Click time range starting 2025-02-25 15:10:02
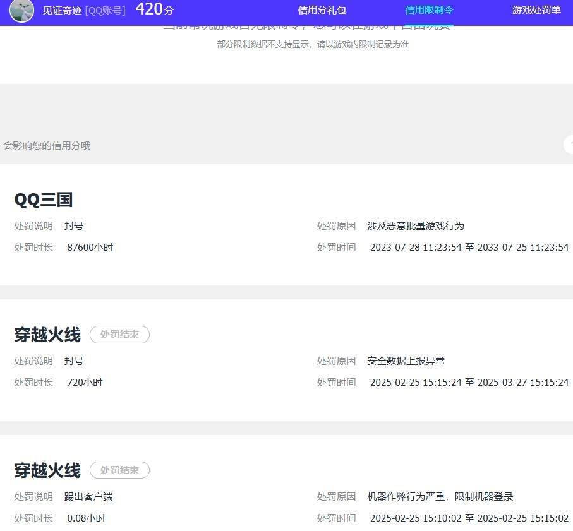 tap(469, 518)
